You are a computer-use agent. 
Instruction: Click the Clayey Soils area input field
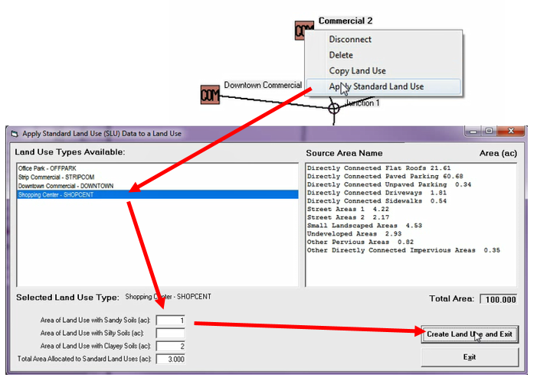(172, 346)
